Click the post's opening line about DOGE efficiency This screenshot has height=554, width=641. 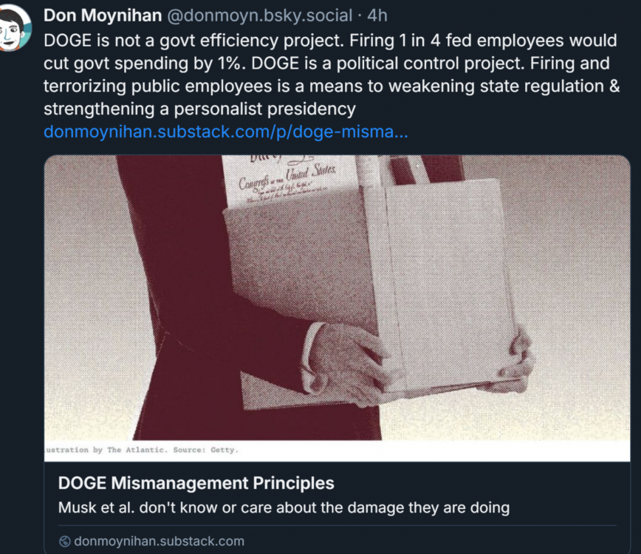point(330,41)
